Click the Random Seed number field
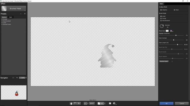190x106 pixels. point(172,62)
